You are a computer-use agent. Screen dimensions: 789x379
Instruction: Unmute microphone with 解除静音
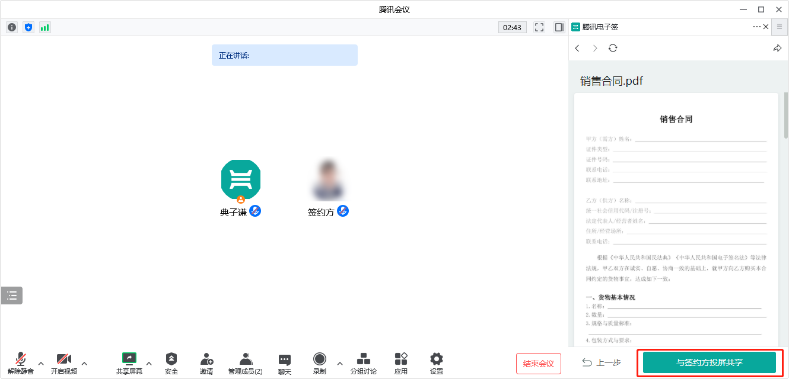[21, 363]
